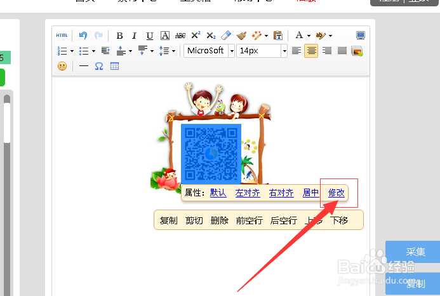
Task: Click the left sidebar scrollbar thumb
Action: click(x=7, y=123)
